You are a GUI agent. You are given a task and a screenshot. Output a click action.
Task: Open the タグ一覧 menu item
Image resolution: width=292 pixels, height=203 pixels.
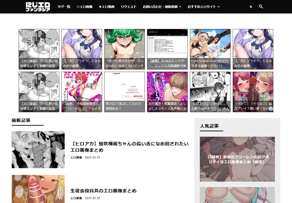pyautogui.click(x=64, y=7)
